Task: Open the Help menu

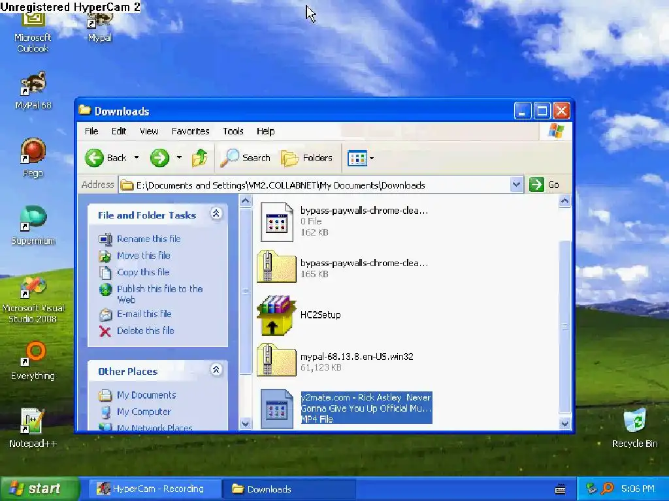Action: pyautogui.click(x=265, y=131)
